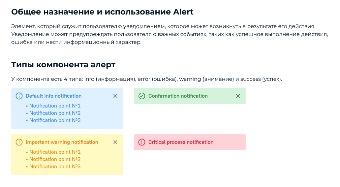Dismiss the Default info notification
Image resolution: width=340 pixels, height=187 pixels.
point(115,96)
